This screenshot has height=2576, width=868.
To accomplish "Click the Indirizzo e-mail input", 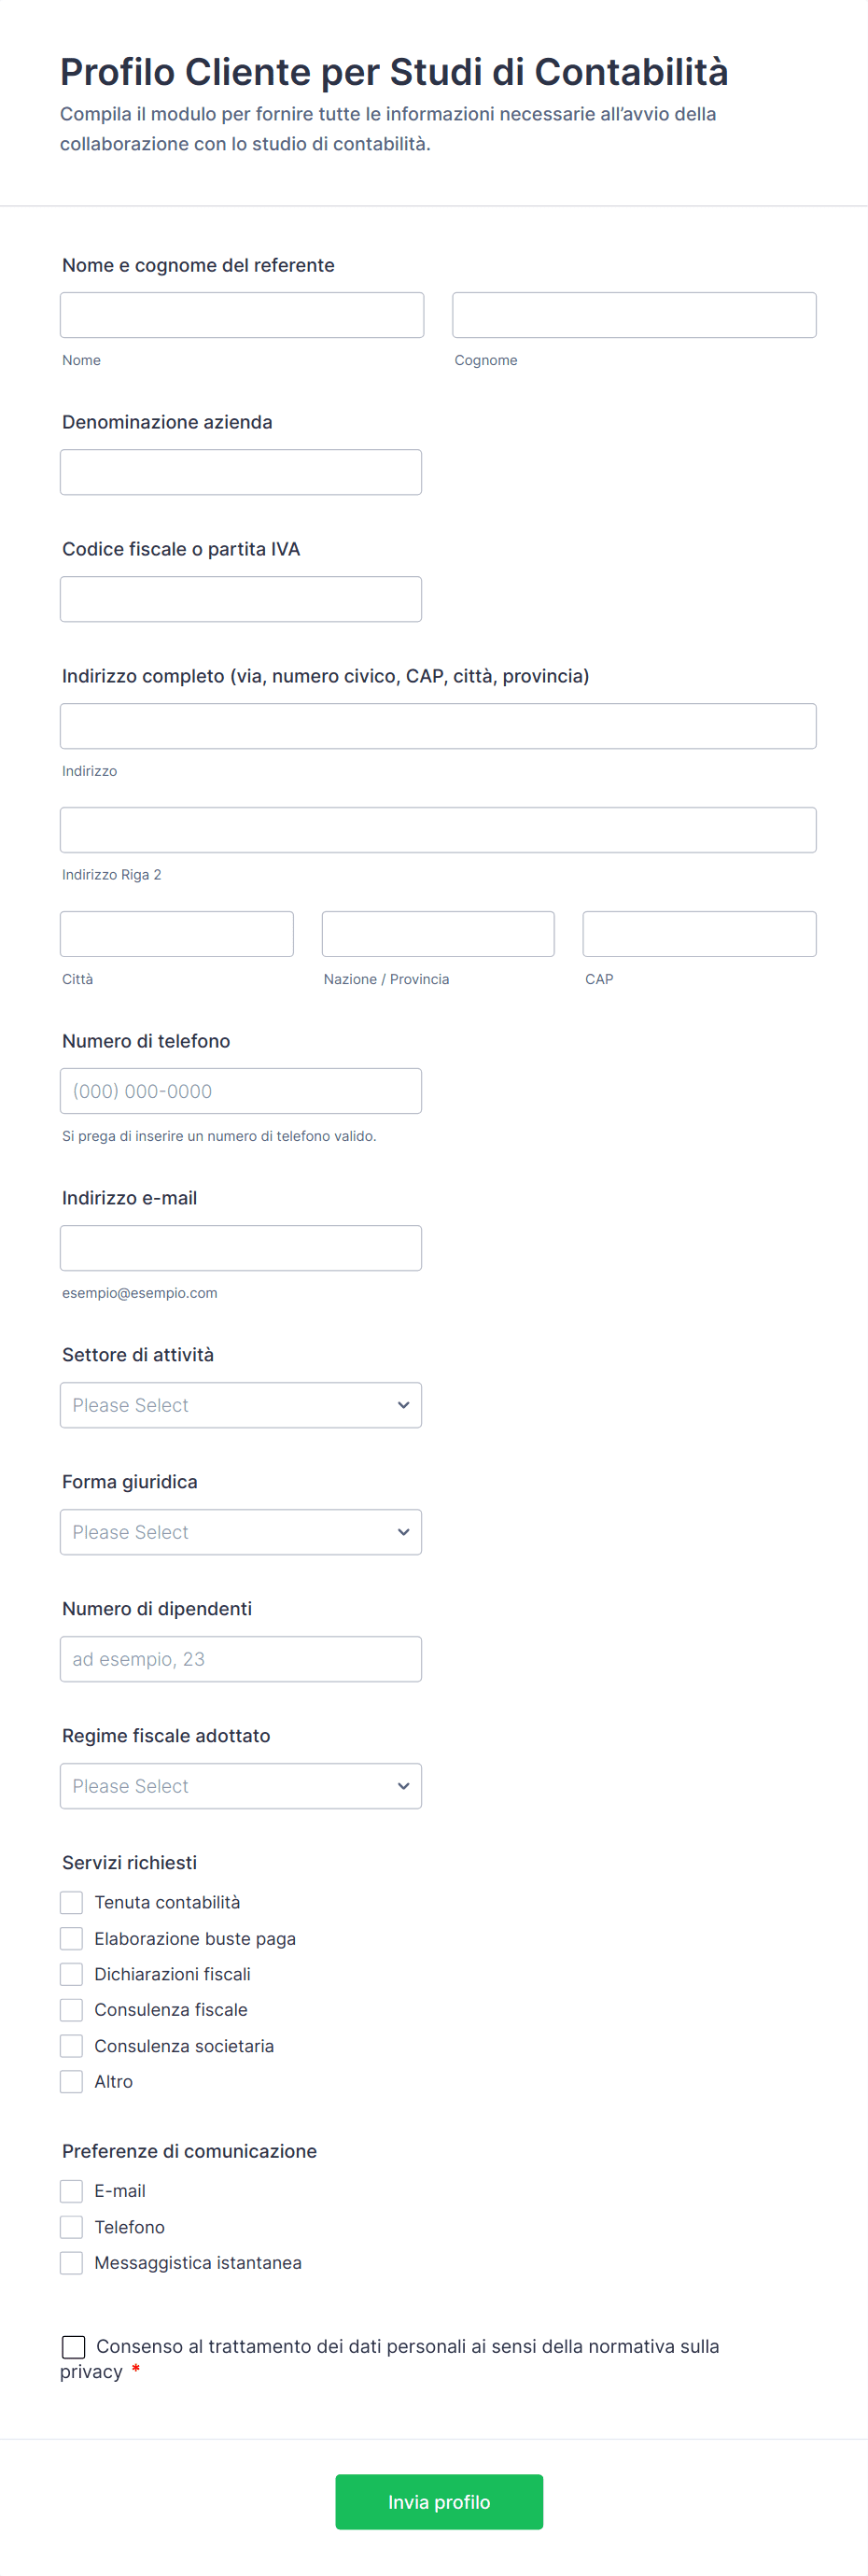I will point(240,1248).
